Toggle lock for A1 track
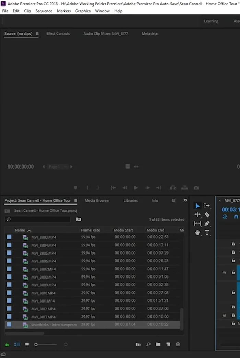This screenshot has height=358, width=240. (x=233, y=315)
